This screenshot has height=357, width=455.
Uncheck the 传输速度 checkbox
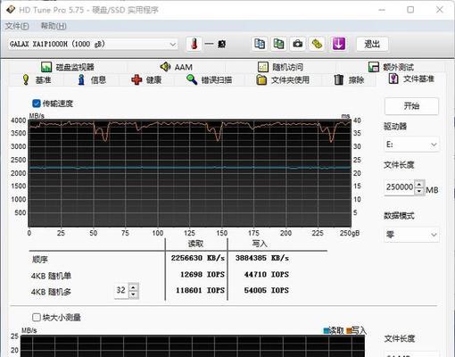(37, 104)
